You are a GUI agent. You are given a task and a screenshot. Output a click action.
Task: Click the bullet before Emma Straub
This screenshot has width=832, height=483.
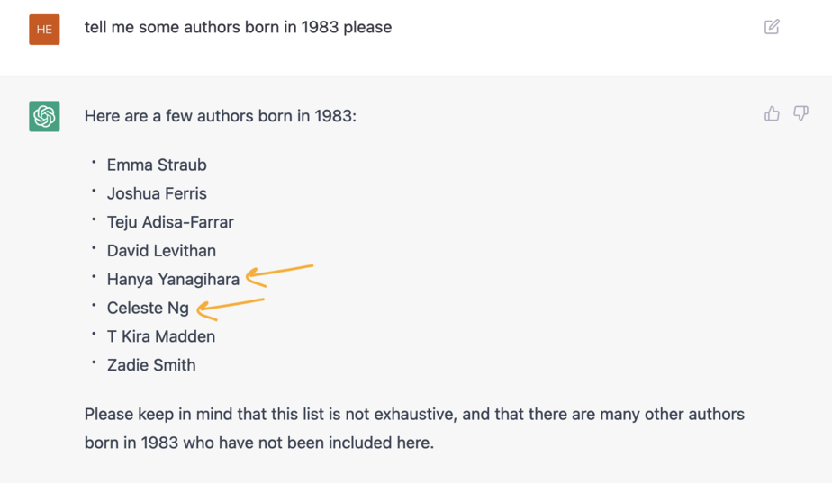pyautogui.click(x=94, y=163)
